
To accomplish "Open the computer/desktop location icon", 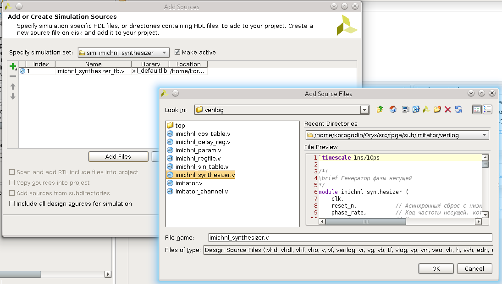I will point(405,110).
